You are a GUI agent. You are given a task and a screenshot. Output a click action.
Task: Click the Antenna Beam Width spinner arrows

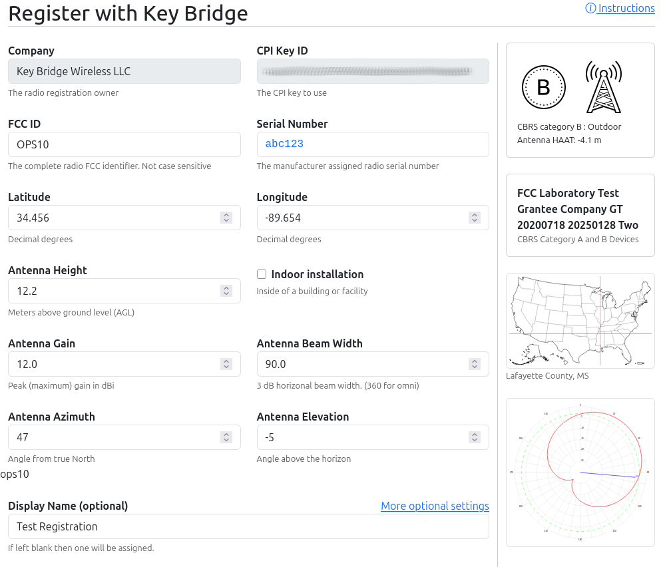475,364
